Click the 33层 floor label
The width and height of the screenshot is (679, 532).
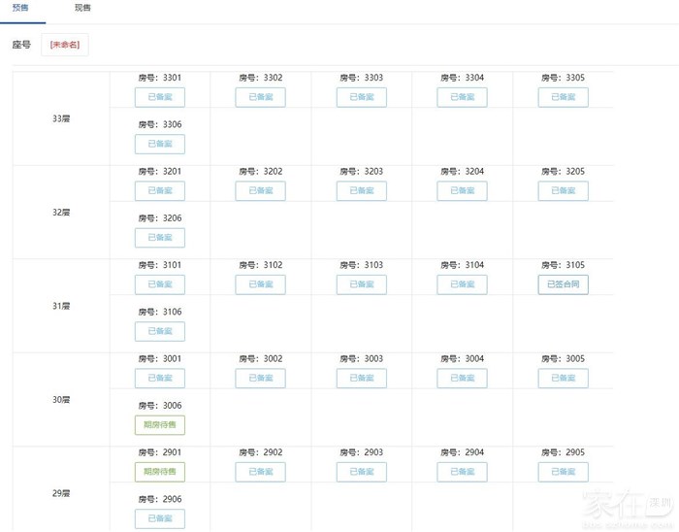(61, 118)
